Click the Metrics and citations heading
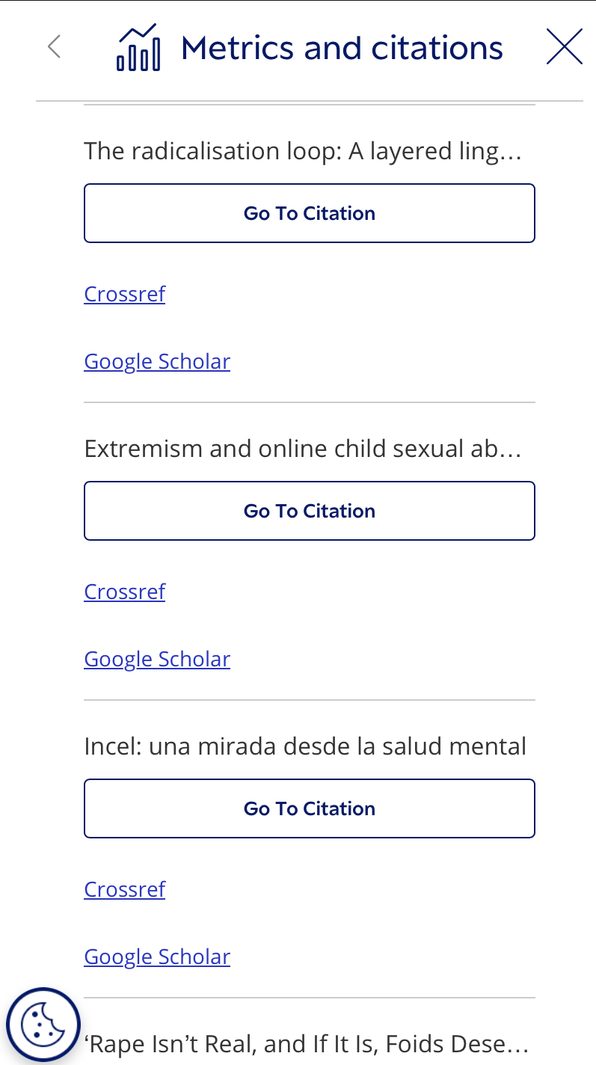596x1065 pixels. tap(342, 48)
